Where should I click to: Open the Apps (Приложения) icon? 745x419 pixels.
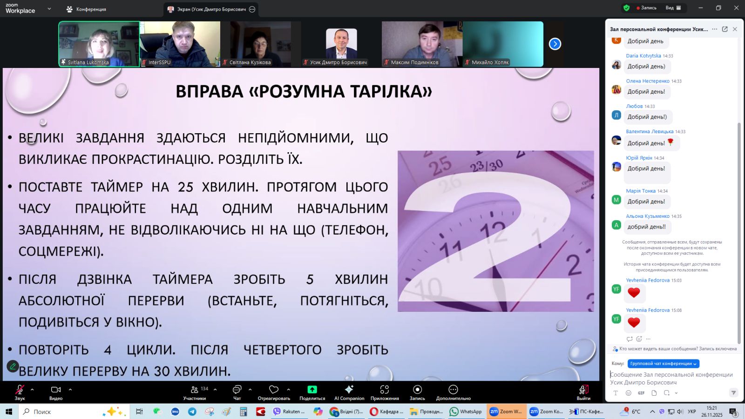click(384, 390)
